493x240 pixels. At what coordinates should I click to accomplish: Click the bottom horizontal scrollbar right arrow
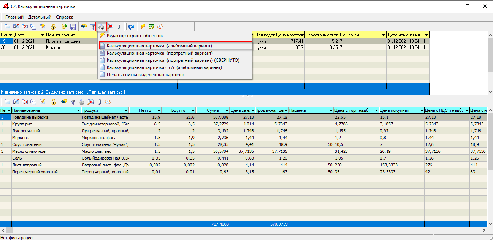tap(485, 230)
